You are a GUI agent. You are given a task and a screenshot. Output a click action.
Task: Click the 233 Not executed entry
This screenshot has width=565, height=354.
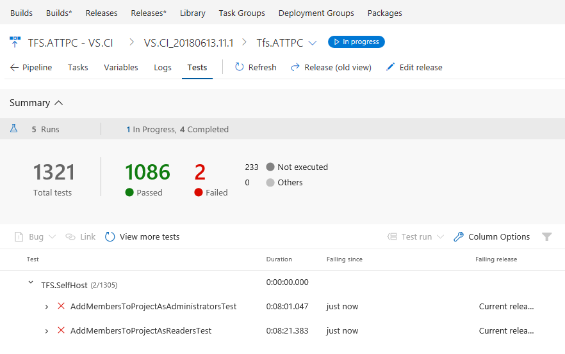click(x=286, y=167)
